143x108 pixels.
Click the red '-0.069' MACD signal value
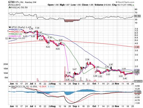[42, 87]
